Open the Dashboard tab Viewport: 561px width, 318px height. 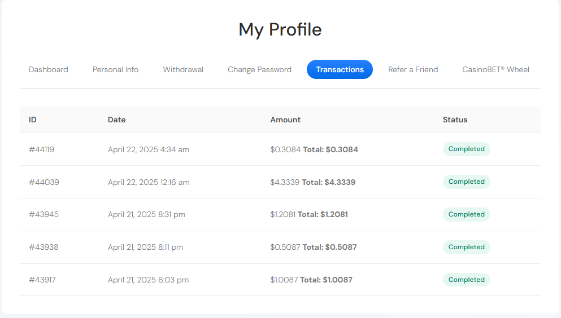click(x=49, y=69)
